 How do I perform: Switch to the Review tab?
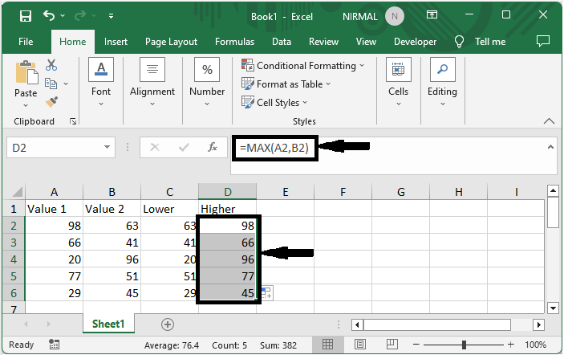pyautogui.click(x=323, y=42)
